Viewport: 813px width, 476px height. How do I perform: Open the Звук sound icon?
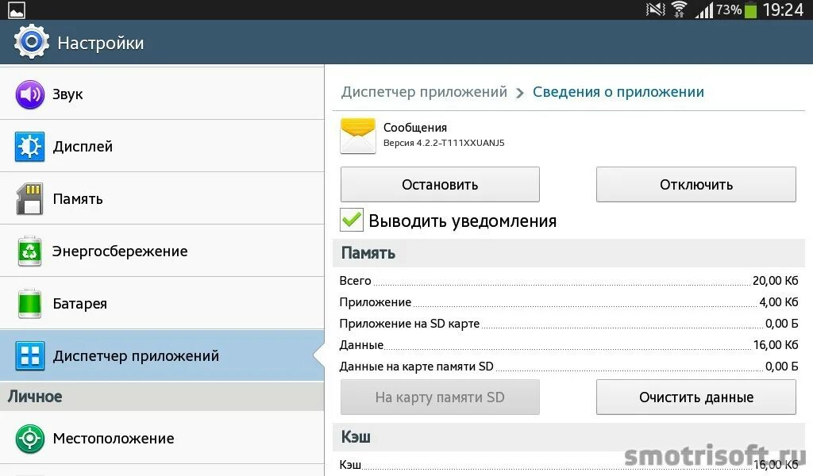click(x=29, y=94)
